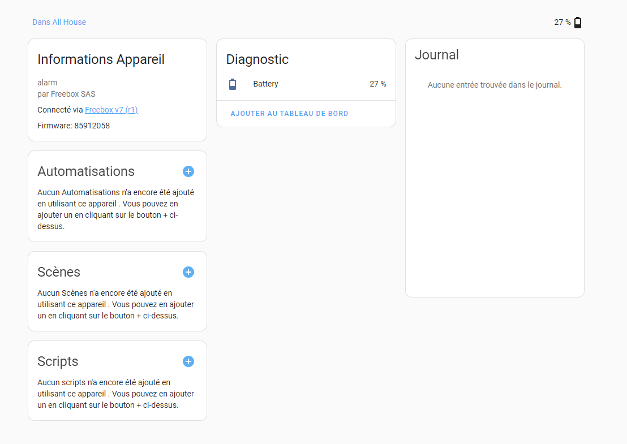Click the alarm device name text
This screenshot has width=627, height=444.
pyautogui.click(x=48, y=83)
